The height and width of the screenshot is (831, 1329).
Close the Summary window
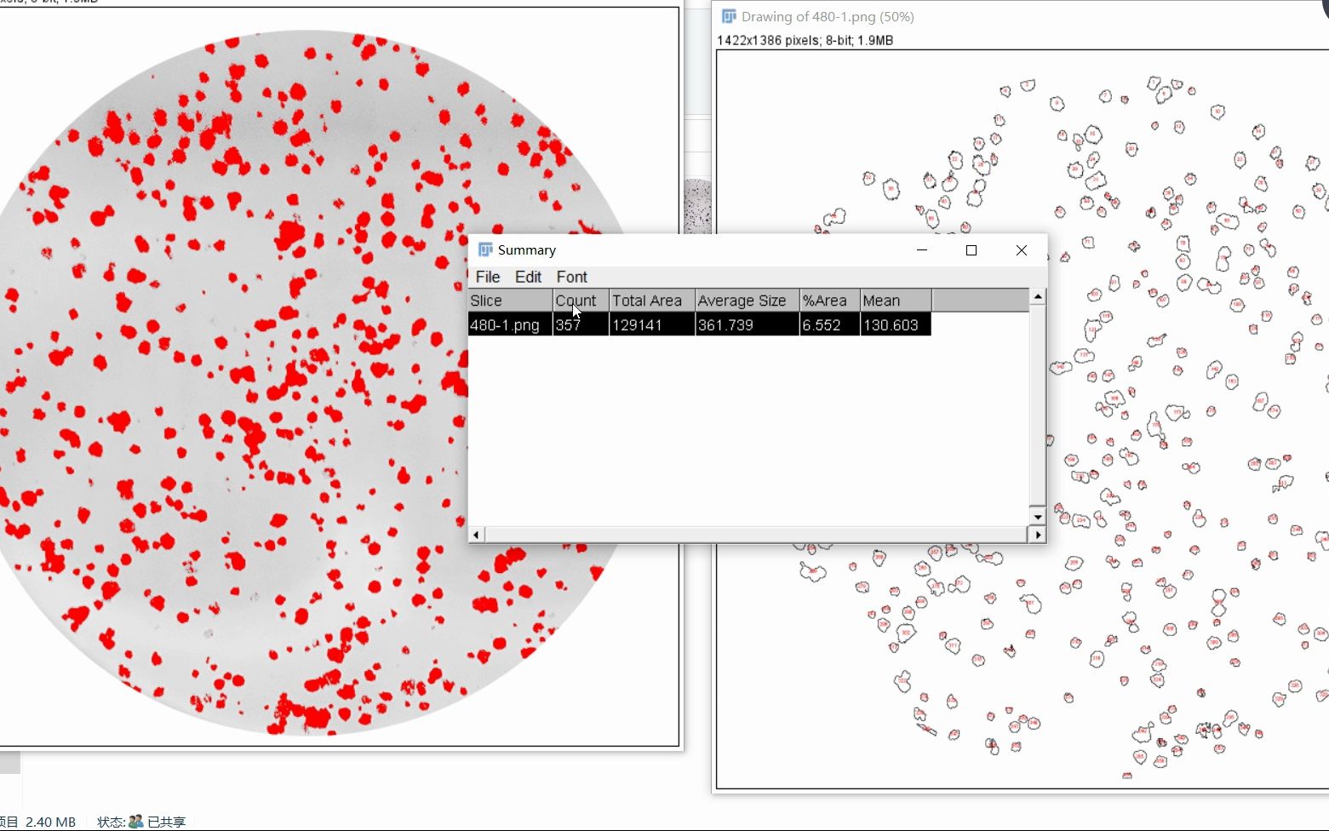[1021, 249]
